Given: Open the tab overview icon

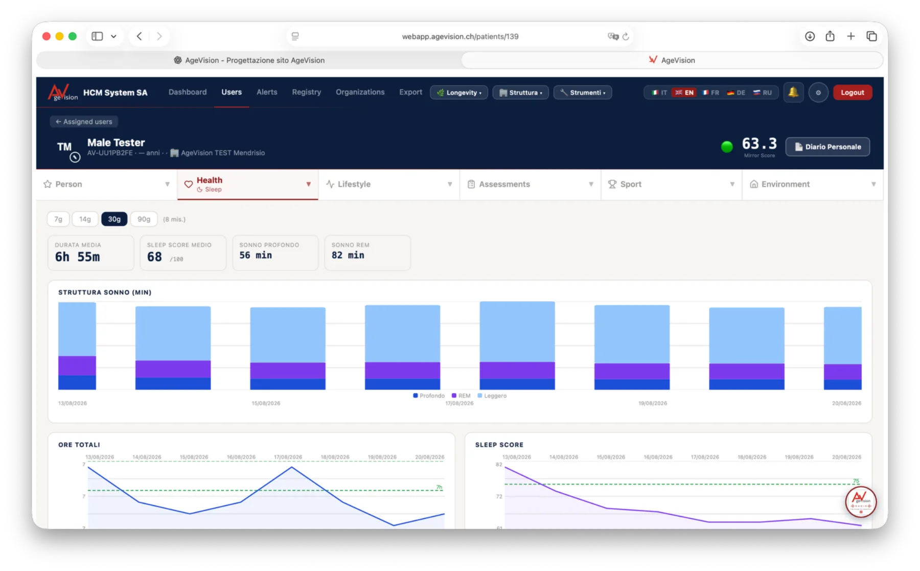Looking at the screenshot, I should (871, 36).
